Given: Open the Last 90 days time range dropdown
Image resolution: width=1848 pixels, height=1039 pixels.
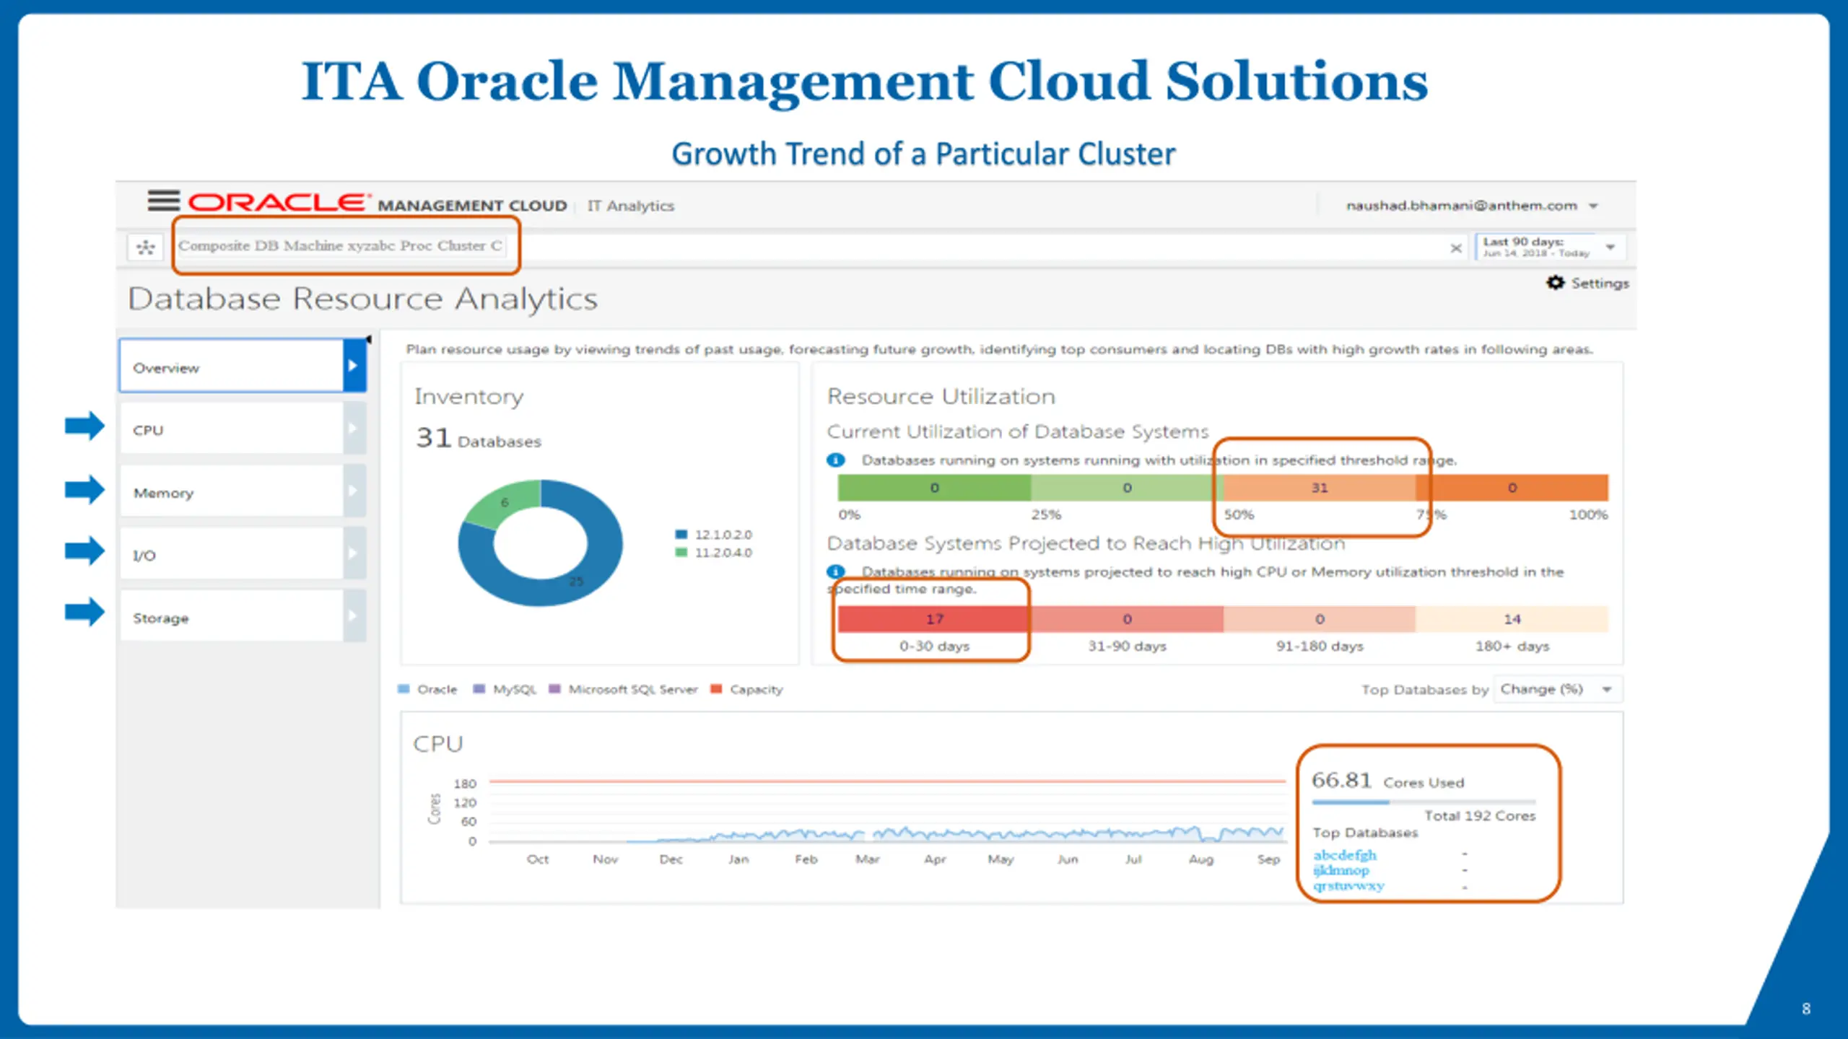Looking at the screenshot, I should pos(1550,247).
